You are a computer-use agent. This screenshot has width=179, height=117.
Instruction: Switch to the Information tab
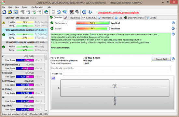(x=105, y=18)
